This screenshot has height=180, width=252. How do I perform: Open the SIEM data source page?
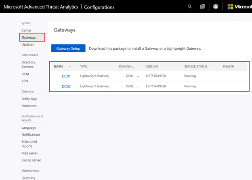[25, 74]
